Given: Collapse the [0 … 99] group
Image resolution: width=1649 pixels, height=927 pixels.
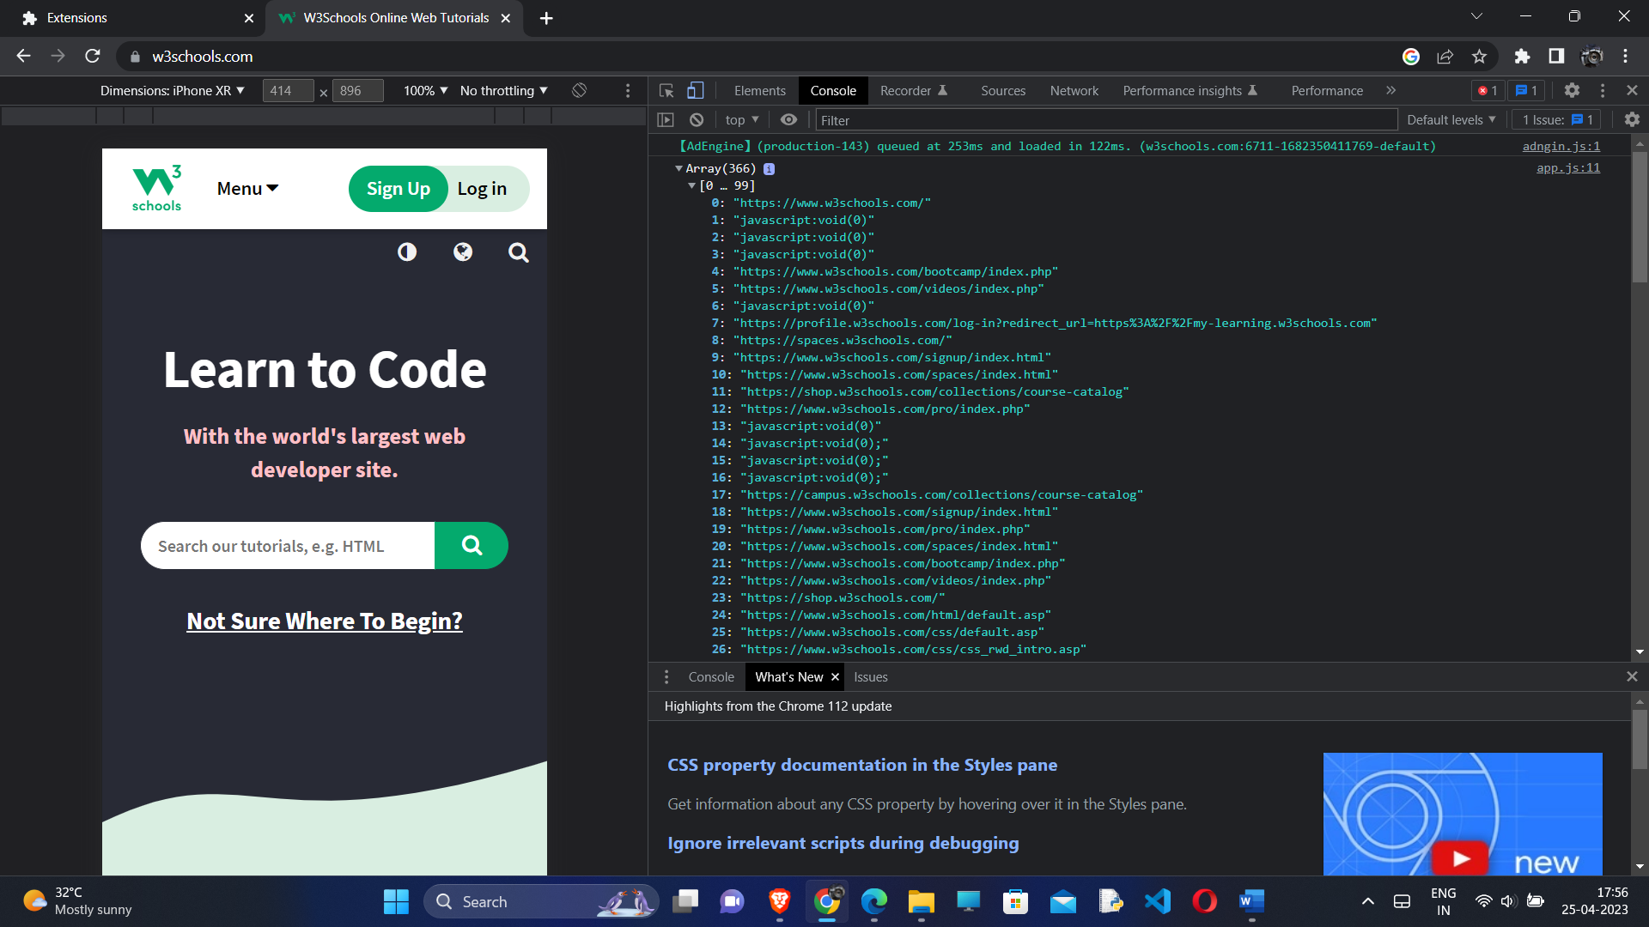Looking at the screenshot, I should pos(691,185).
